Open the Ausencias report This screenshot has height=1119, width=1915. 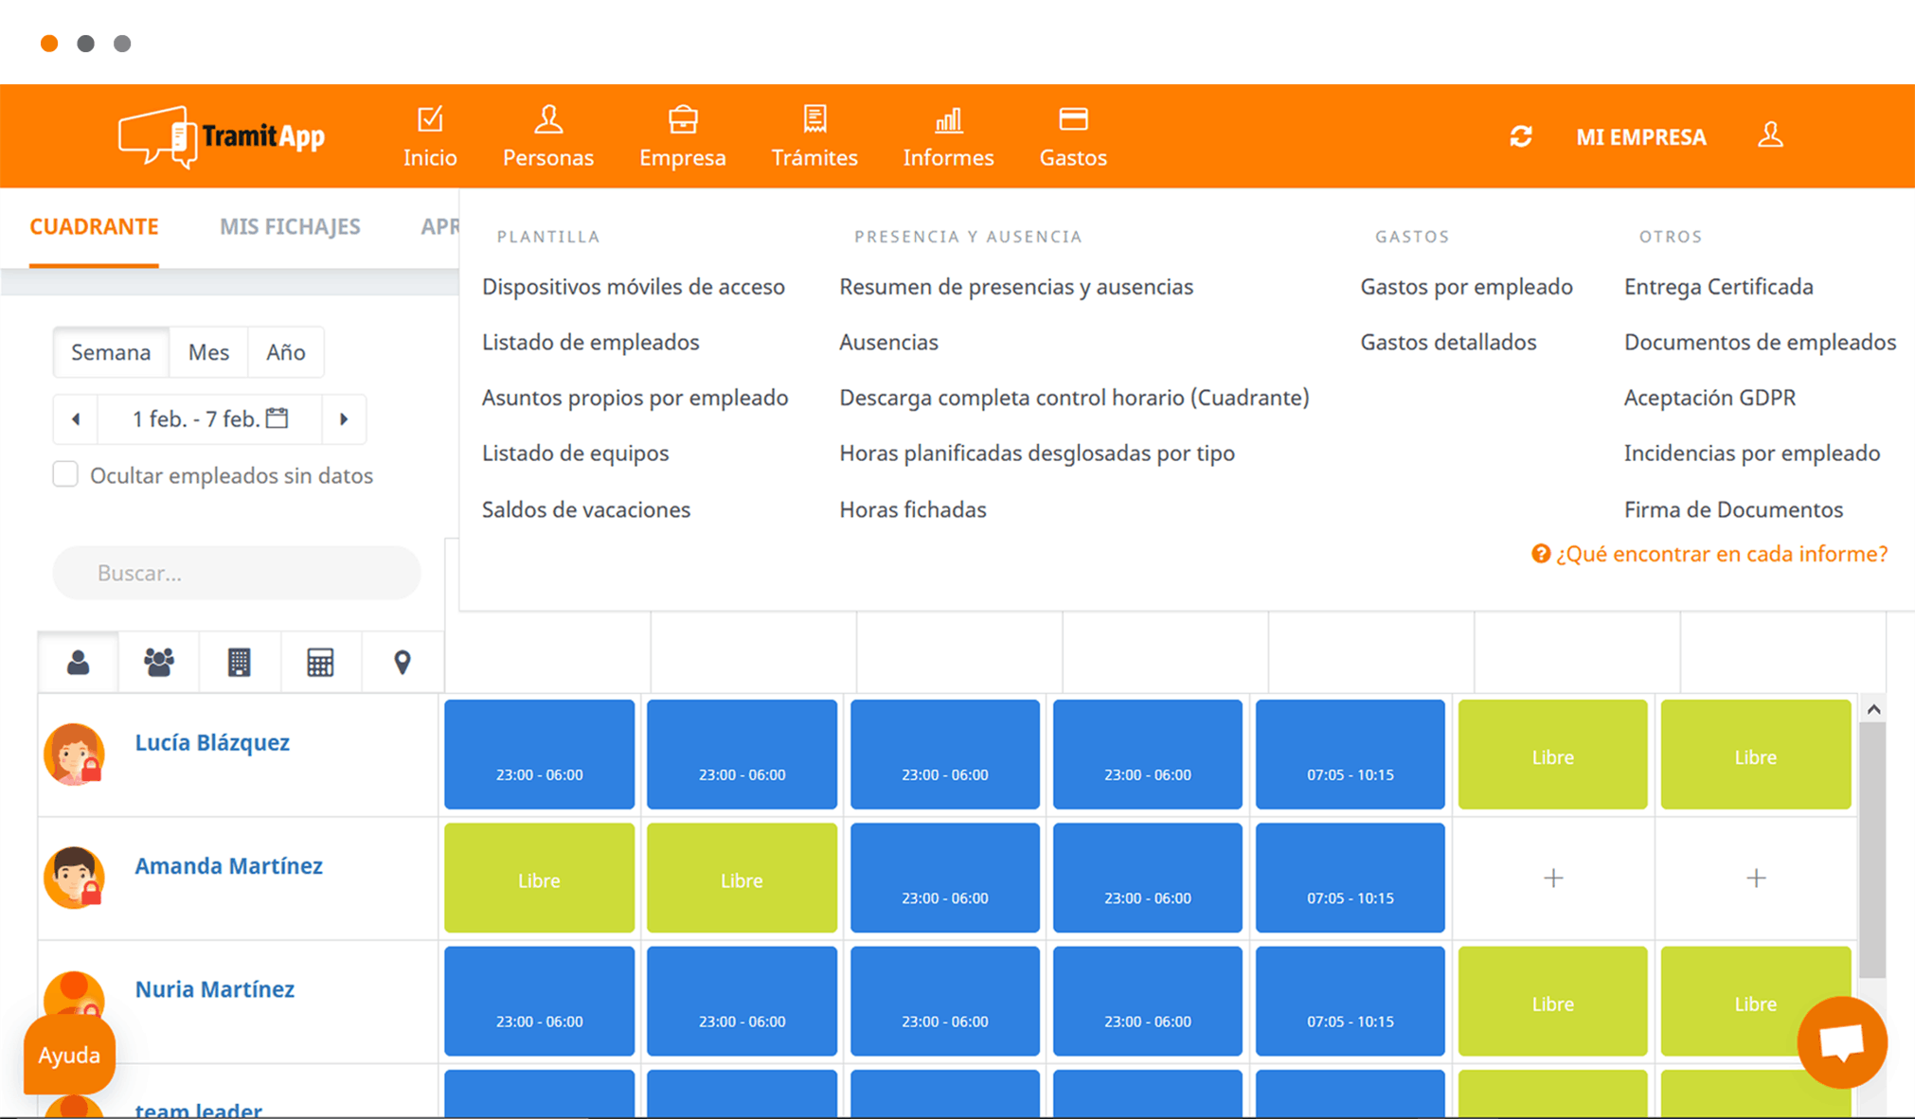[889, 342]
